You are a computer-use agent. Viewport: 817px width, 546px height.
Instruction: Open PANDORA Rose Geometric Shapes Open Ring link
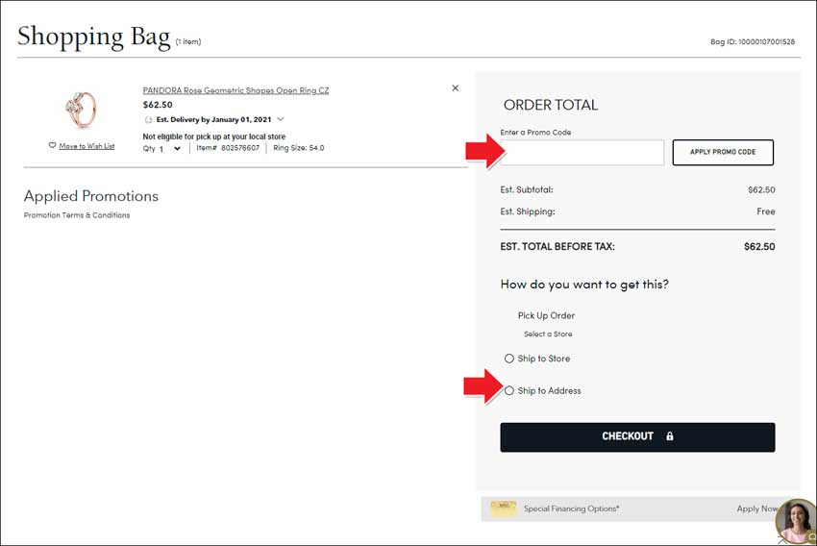[x=235, y=90]
